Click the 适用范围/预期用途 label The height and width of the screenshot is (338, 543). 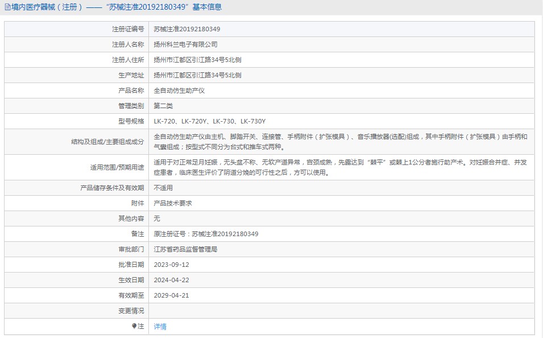pyautogui.click(x=117, y=167)
